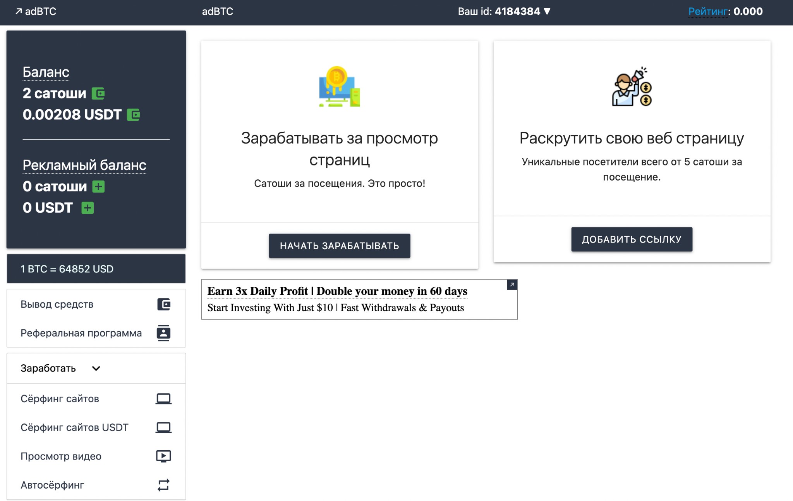Click the bitcoin computer illustration
Image resolution: width=793 pixels, height=501 pixels.
[x=340, y=86]
